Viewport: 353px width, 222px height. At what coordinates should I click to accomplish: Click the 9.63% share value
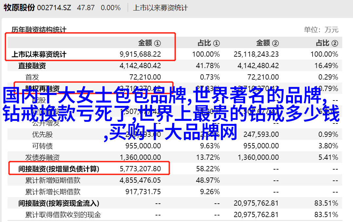click(x=210, y=146)
